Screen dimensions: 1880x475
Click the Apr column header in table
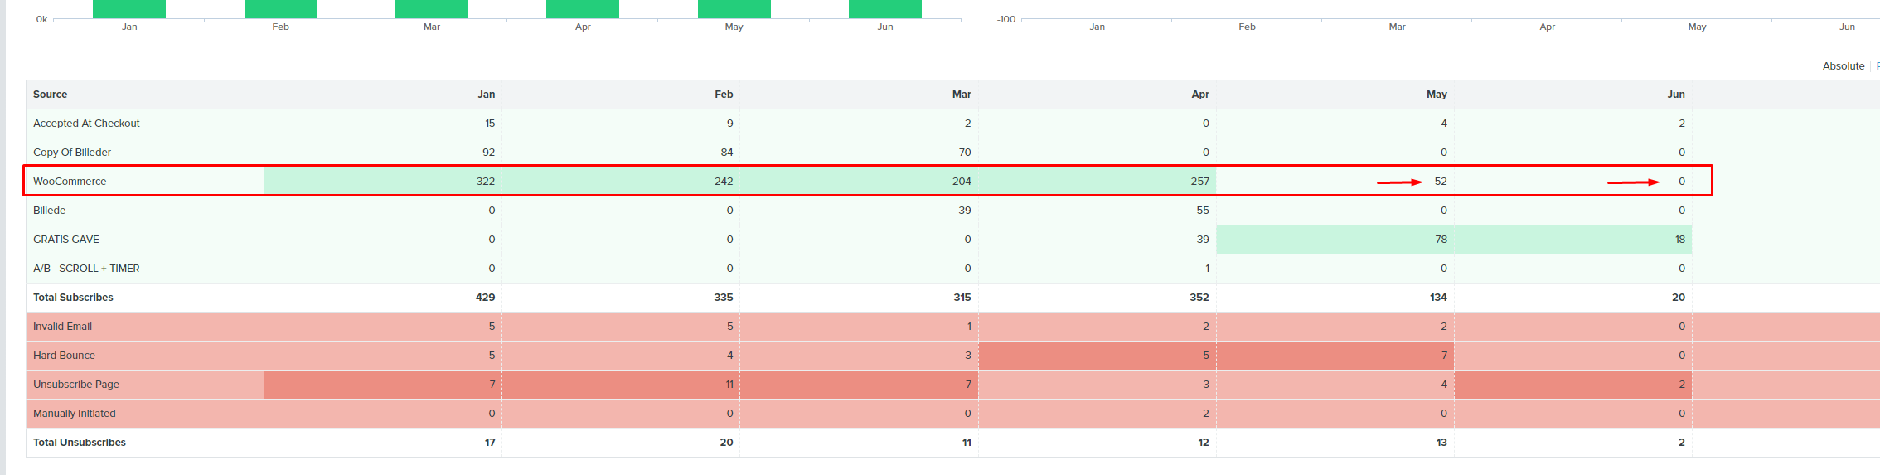(1200, 95)
